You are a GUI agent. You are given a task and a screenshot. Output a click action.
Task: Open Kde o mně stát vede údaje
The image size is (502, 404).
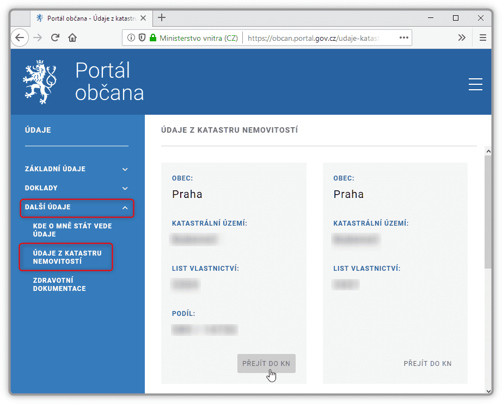point(72,230)
